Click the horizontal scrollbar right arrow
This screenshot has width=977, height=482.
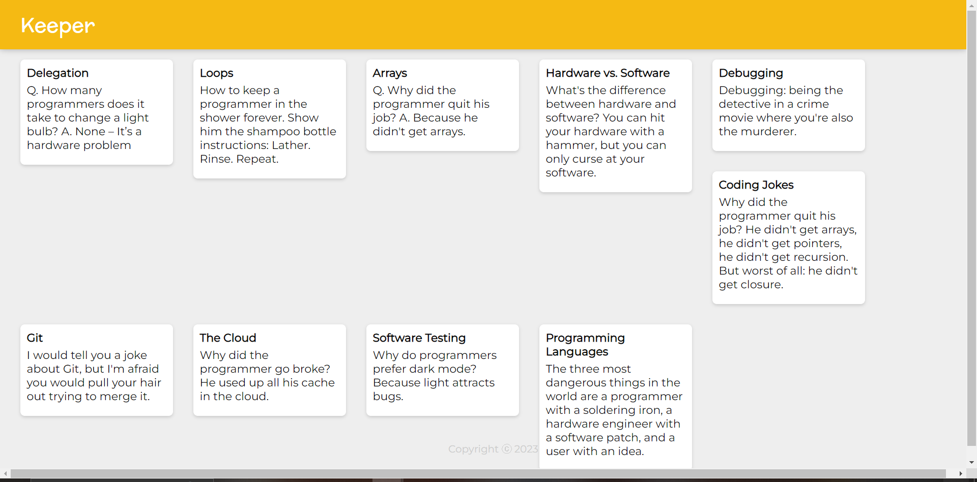(961, 473)
